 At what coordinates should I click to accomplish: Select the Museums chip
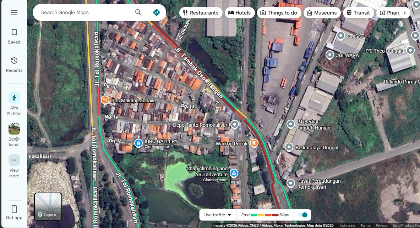point(322,13)
